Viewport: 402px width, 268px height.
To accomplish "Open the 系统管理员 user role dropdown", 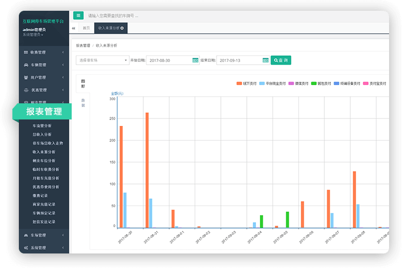I will pyautogui.click(x=33, y=34).
